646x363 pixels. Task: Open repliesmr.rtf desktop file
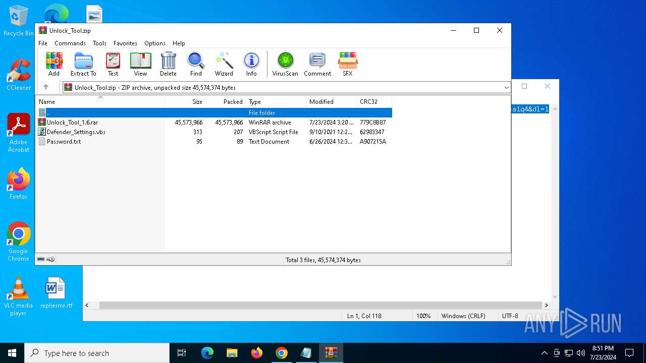pos(56,293)
